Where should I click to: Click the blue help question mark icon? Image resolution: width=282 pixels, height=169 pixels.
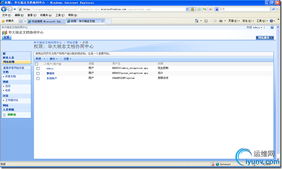[272, 21]
